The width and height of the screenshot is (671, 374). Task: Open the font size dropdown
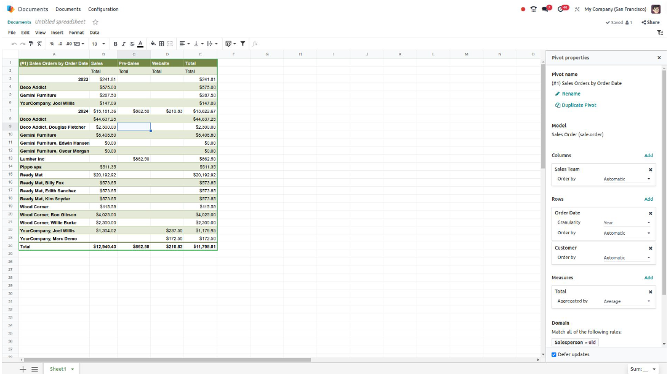click(x=98, y=44)
